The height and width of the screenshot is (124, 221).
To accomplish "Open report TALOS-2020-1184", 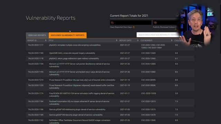I will tap(36, 101).
